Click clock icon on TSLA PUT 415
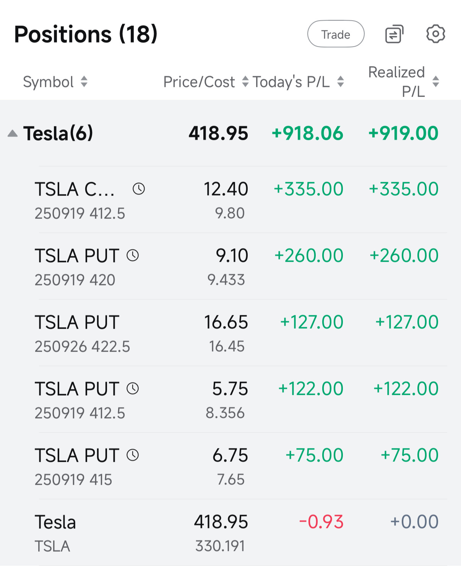 pyautogui.click(x=133, y=455)
